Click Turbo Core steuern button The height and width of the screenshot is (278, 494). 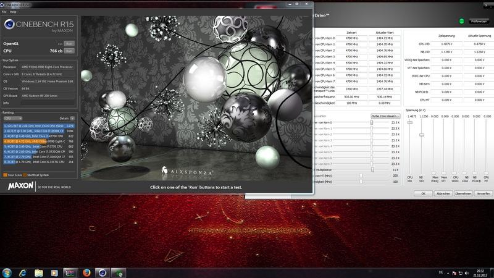tap(385, 116)
